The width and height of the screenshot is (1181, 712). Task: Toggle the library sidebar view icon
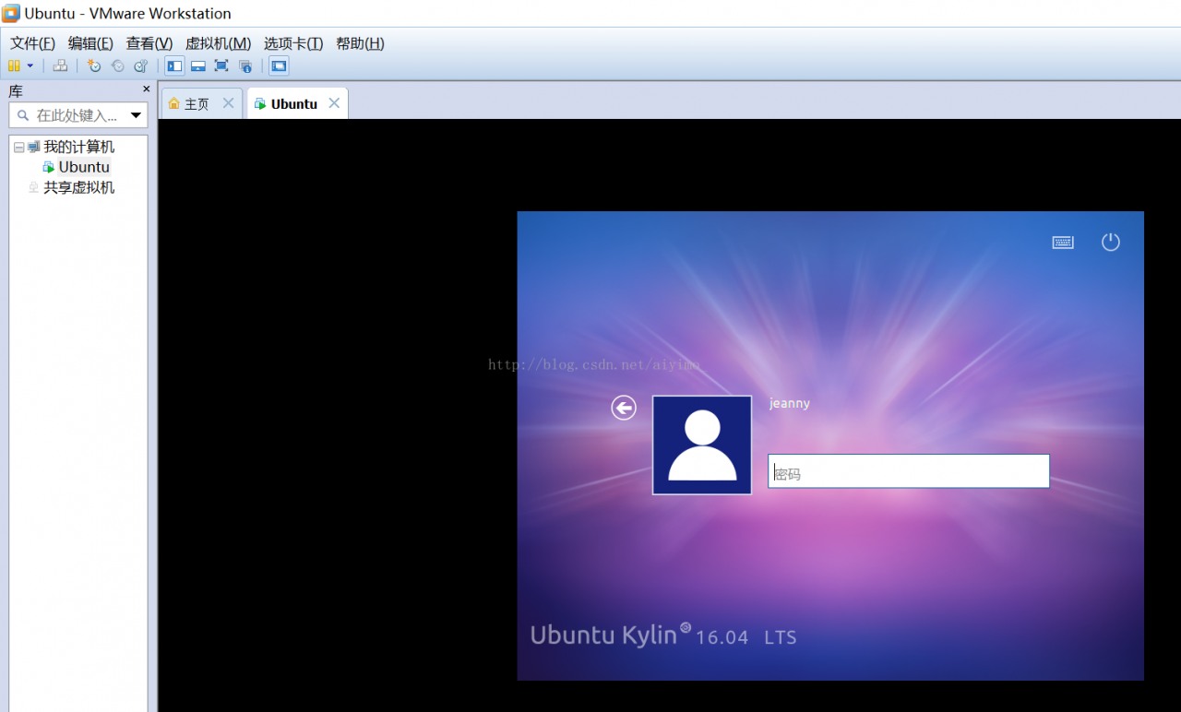click(x=173, y=65)
